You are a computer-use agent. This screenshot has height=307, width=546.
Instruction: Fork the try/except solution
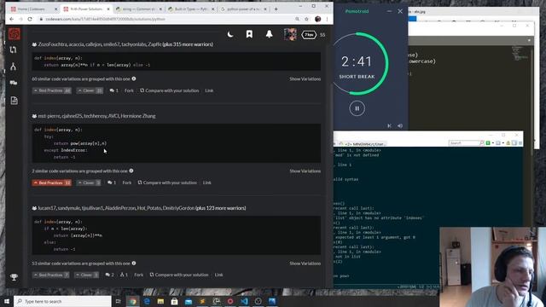[x=127, y=182]
